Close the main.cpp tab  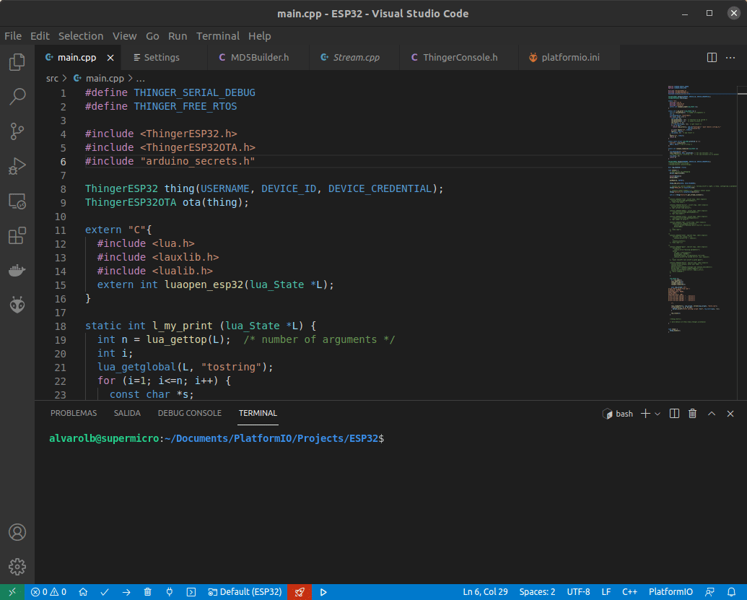(110, 58)
